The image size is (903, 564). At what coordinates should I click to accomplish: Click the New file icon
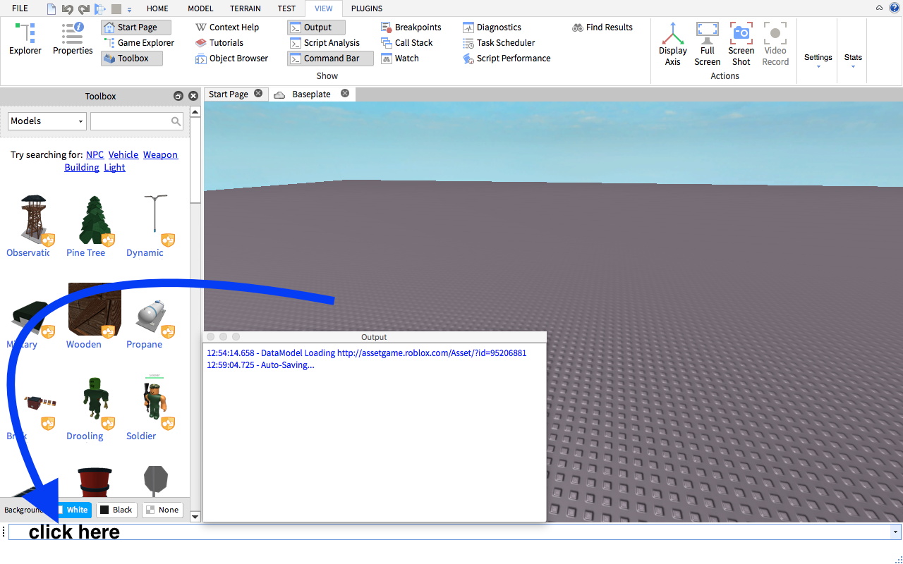(51, 8)
